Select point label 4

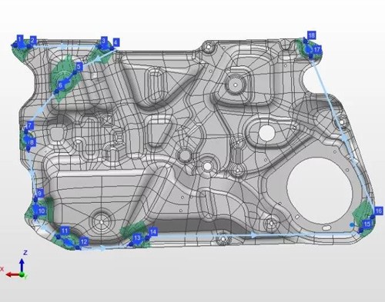tap(115, 42)
